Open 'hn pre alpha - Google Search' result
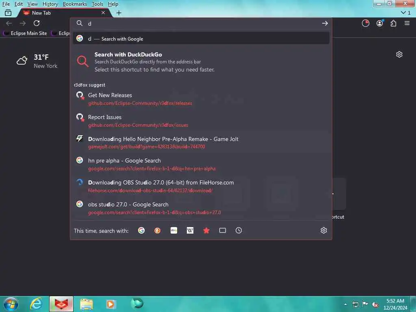Viewport: 416px width, 312px height. [x=201, y=164]
